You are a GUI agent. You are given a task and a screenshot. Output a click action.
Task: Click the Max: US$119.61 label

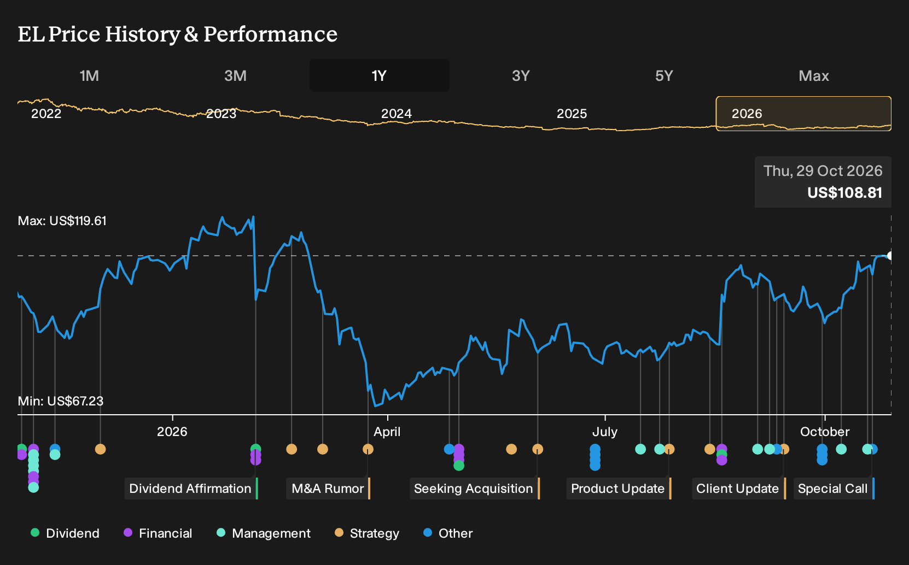62,221
